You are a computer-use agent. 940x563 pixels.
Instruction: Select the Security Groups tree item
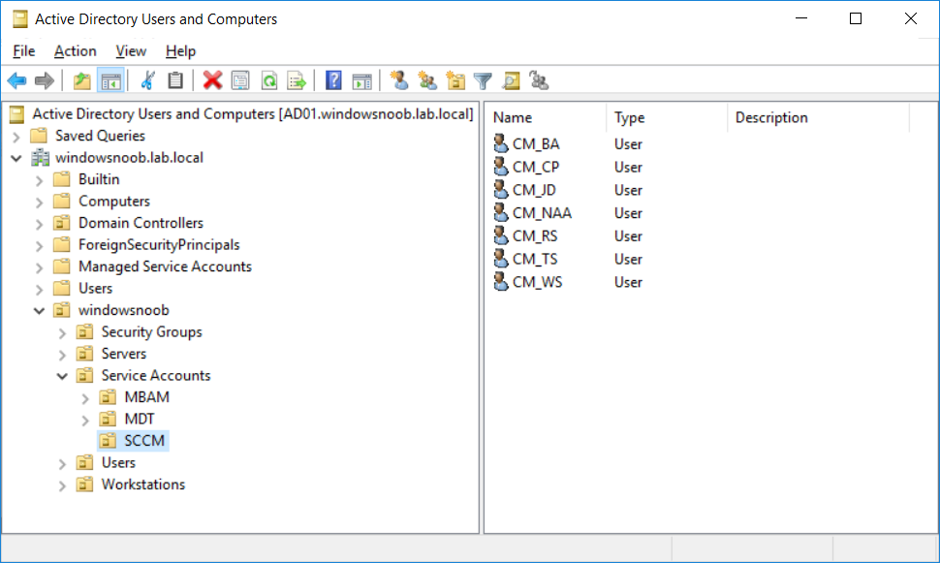(151, 331)
